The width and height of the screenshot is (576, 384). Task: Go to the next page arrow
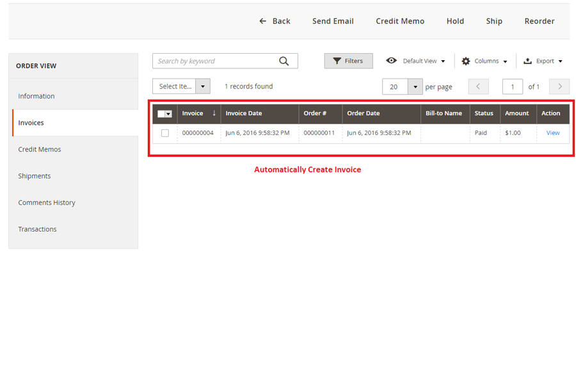tap(559, 87)
